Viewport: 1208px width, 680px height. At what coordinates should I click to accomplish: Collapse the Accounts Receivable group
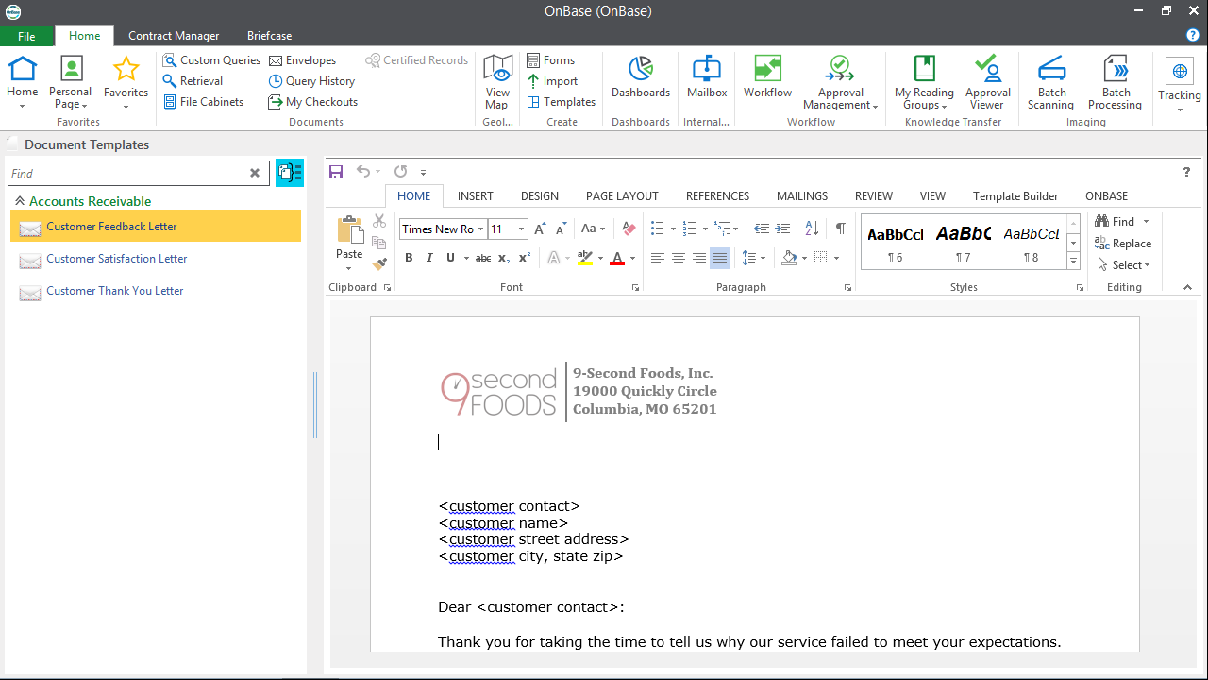point(19,201)
